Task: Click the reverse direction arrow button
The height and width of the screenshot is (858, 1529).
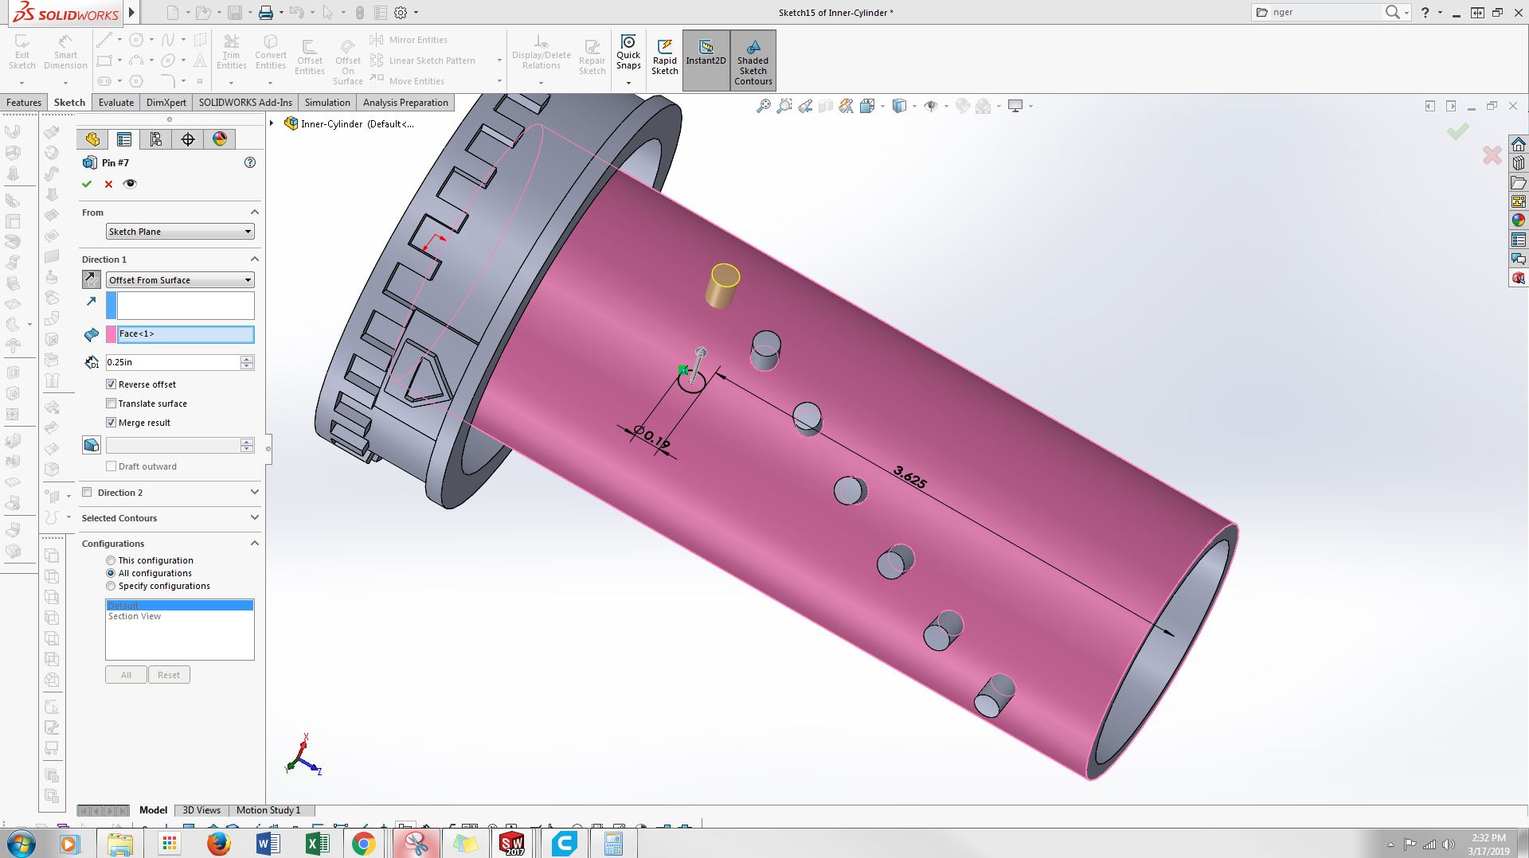Action: click(92, 279)
